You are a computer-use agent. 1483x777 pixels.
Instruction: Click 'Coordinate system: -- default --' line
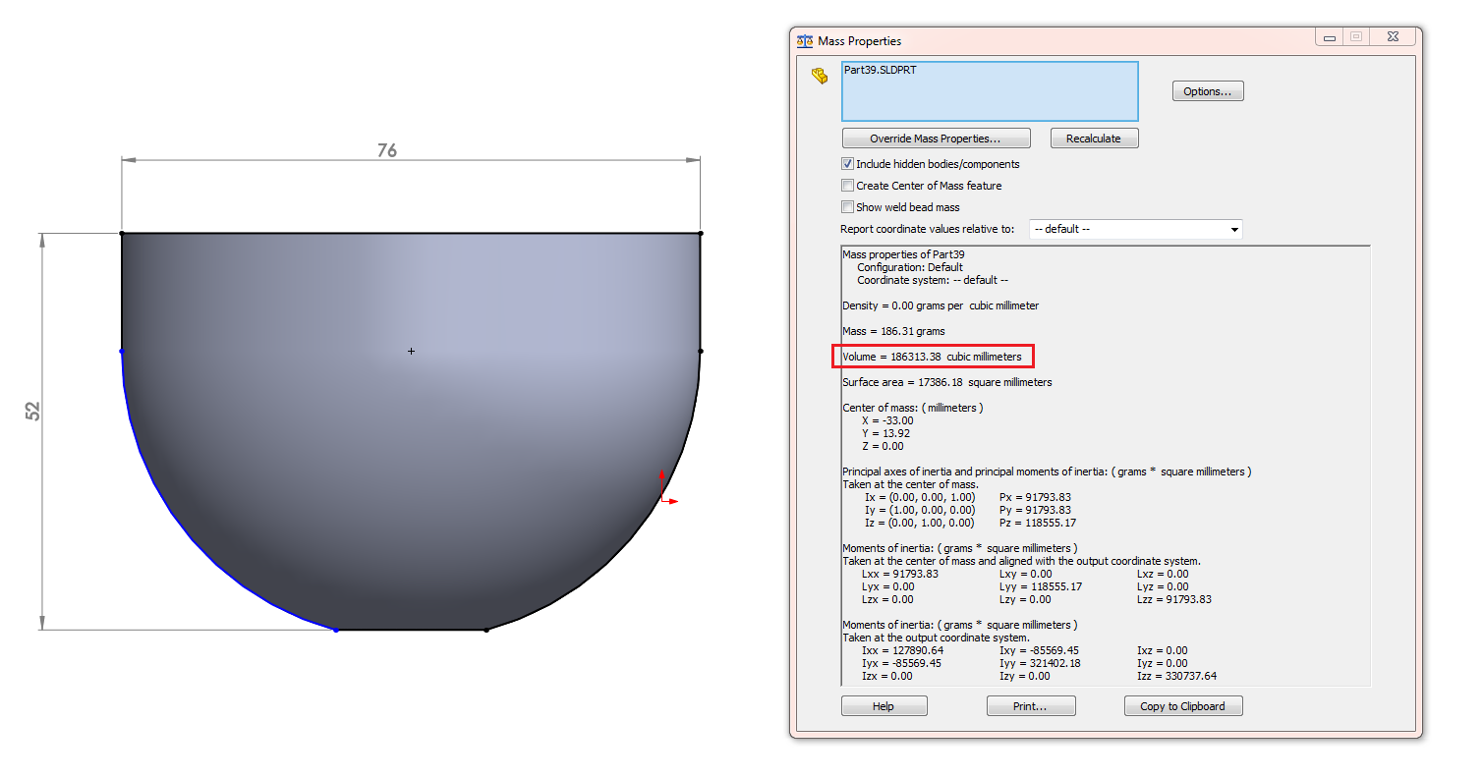[933, 280]
